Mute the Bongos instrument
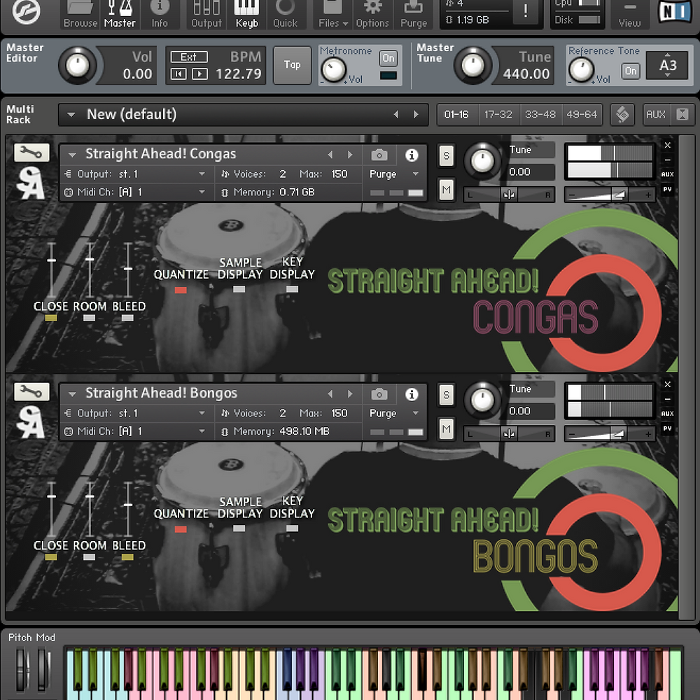This screenshot has height=700, width=700. 446,430
